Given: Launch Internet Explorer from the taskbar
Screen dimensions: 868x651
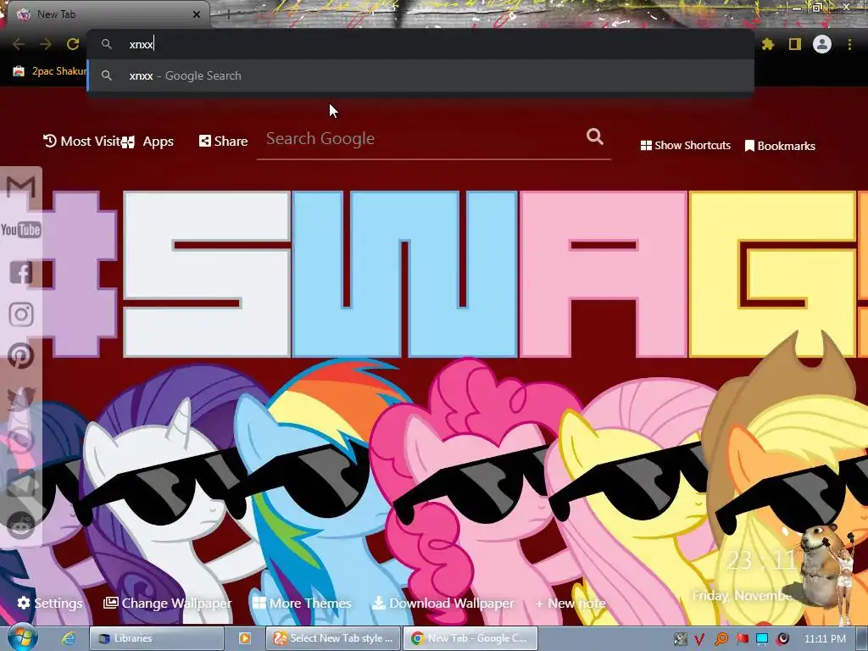Looking at the screenshot, I should (69, 638).
